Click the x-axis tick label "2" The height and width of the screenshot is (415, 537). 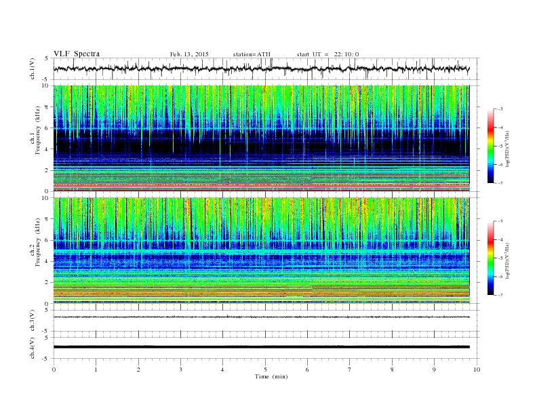point(138,370)
